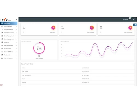Screen dimensions: 137x103
Task: Click the Balance $ 10k progress ring
Action: tap(39, 48)
